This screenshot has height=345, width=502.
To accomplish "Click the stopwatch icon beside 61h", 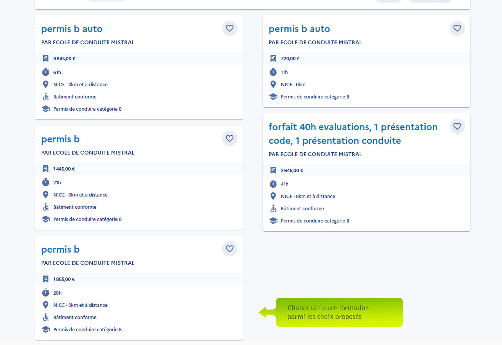I will (x=46, y=72).
